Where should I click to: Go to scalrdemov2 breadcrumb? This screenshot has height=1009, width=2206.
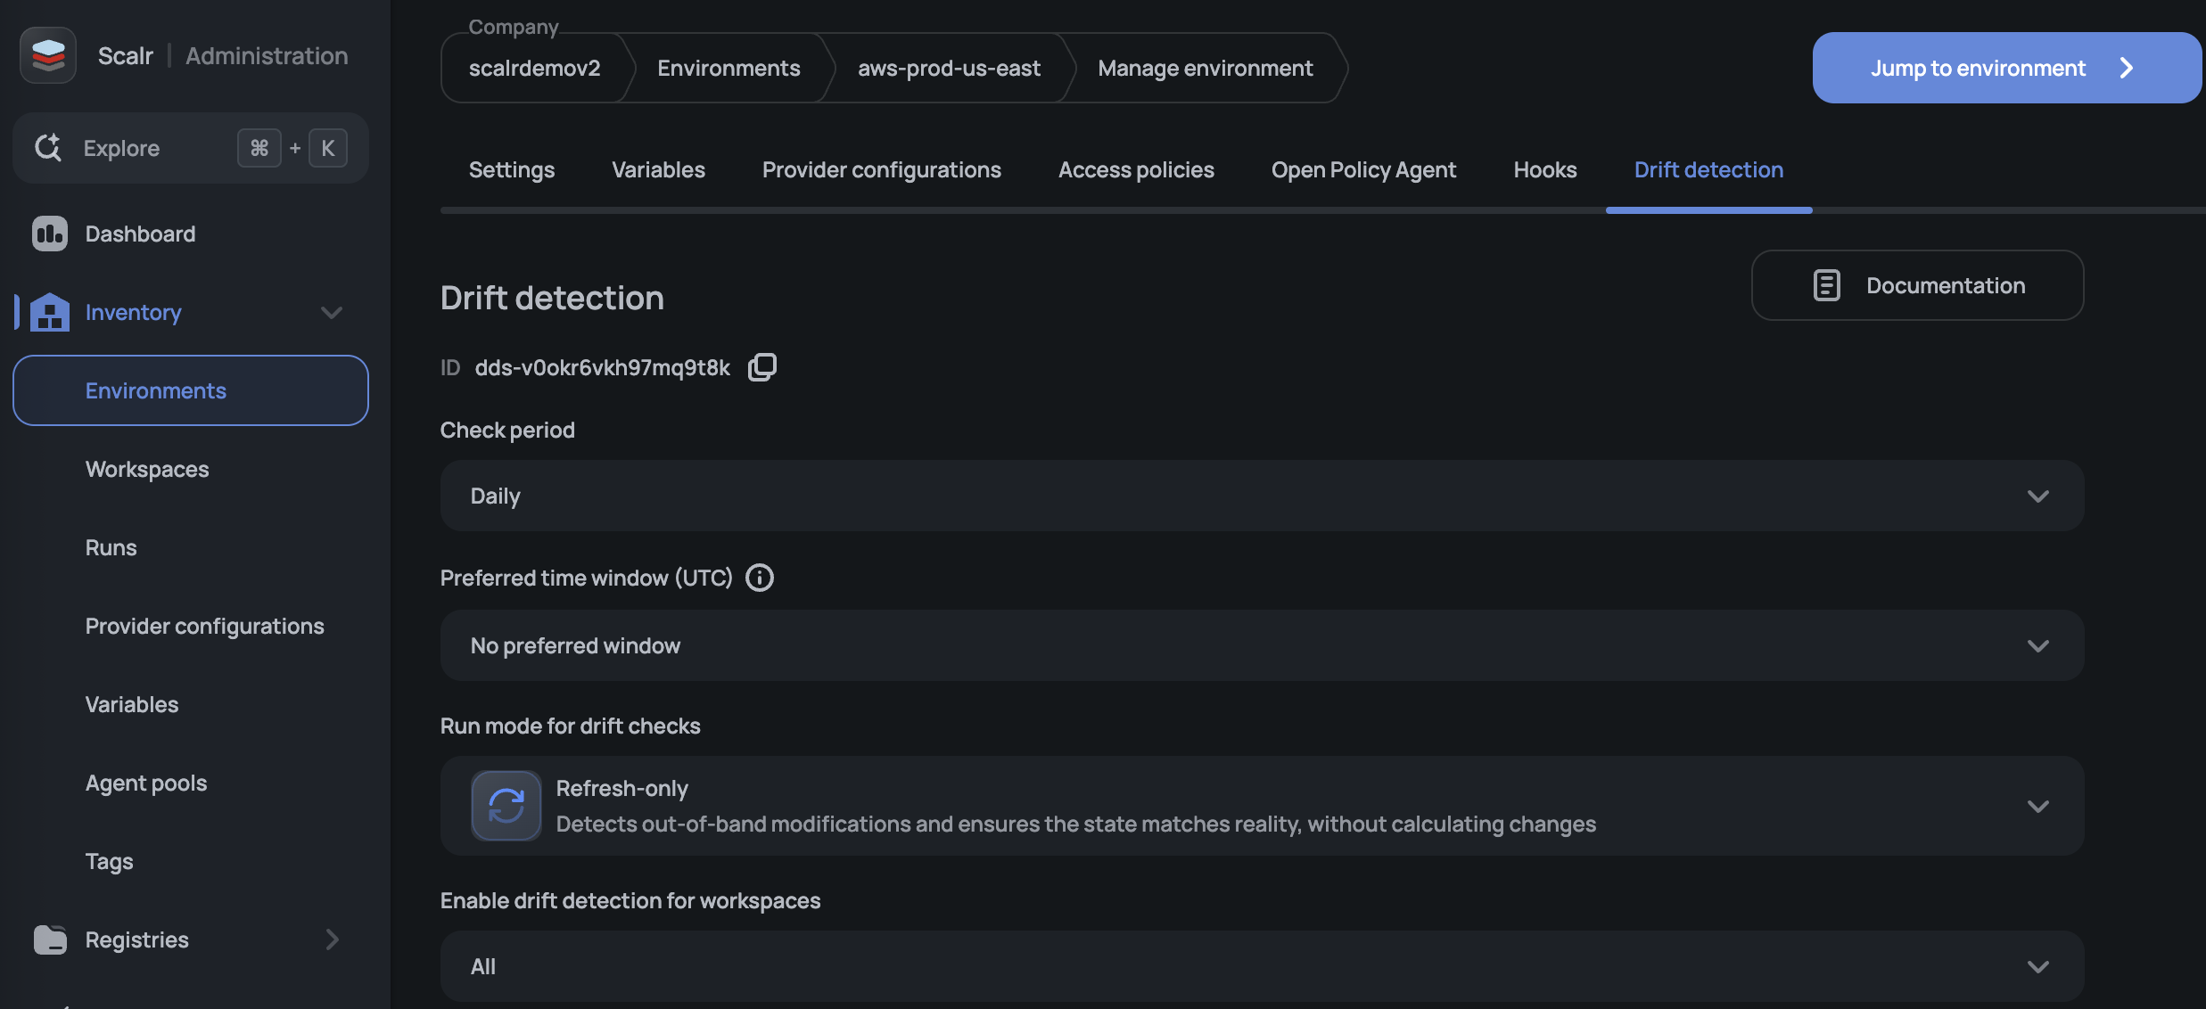click(535, 68)
